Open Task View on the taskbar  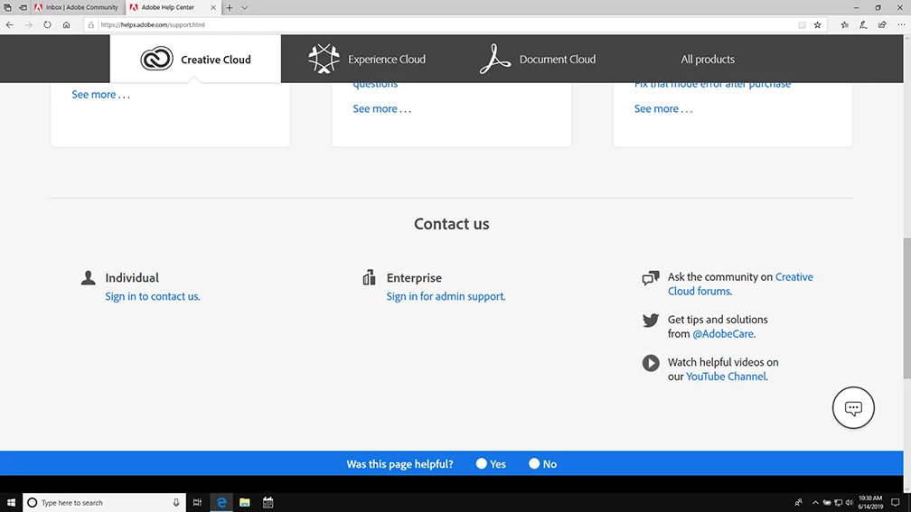tap(197, 503)
